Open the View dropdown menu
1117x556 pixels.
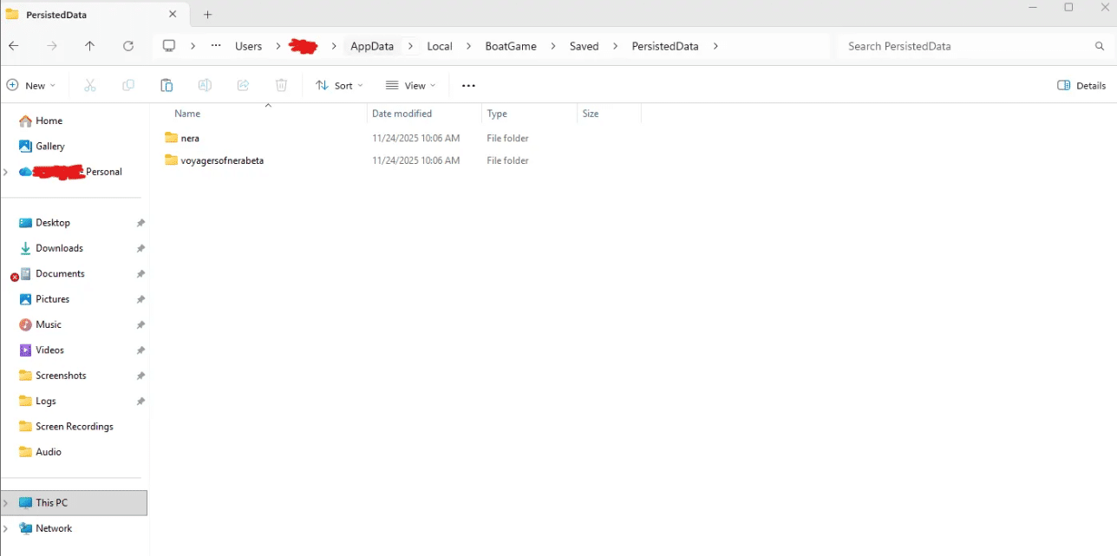pos(410,85)
